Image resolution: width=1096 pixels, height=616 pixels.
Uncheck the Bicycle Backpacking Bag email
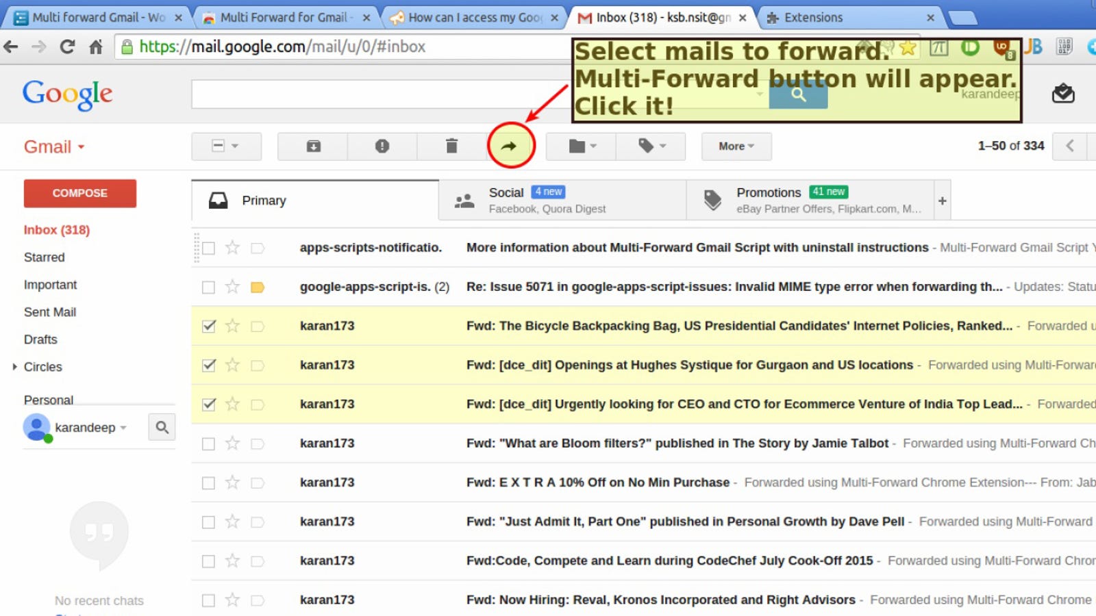[x=208, y=326]
